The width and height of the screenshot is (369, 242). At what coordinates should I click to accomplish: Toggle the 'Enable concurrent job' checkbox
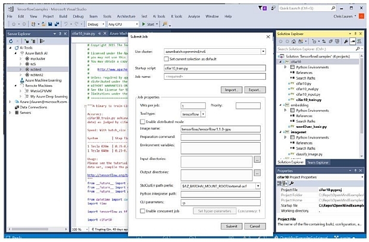[x=142, y=211]
